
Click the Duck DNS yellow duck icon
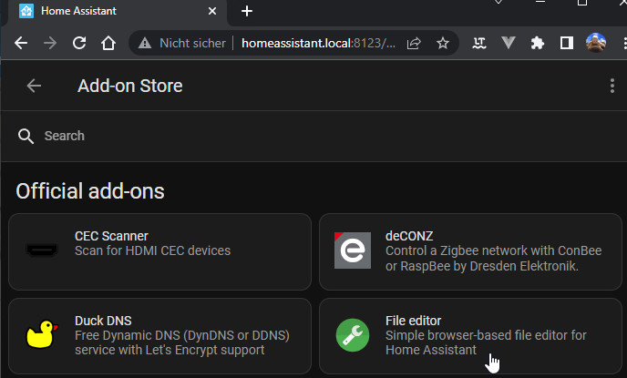42,335
